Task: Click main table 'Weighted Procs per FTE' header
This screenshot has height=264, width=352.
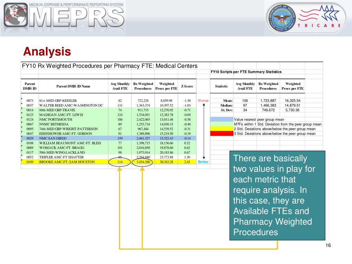Action: pos(166,86)
